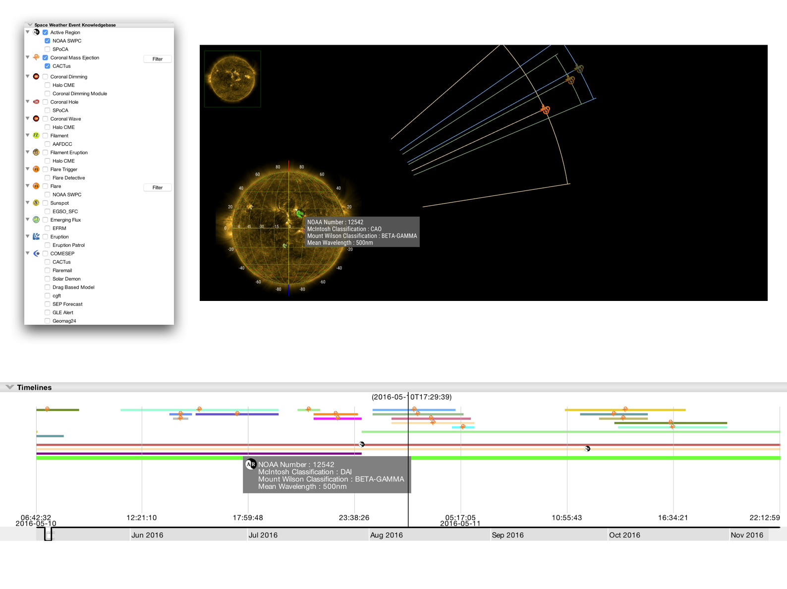Enable SPoCA under Active Region
The image size is (787, 589).
48,49
